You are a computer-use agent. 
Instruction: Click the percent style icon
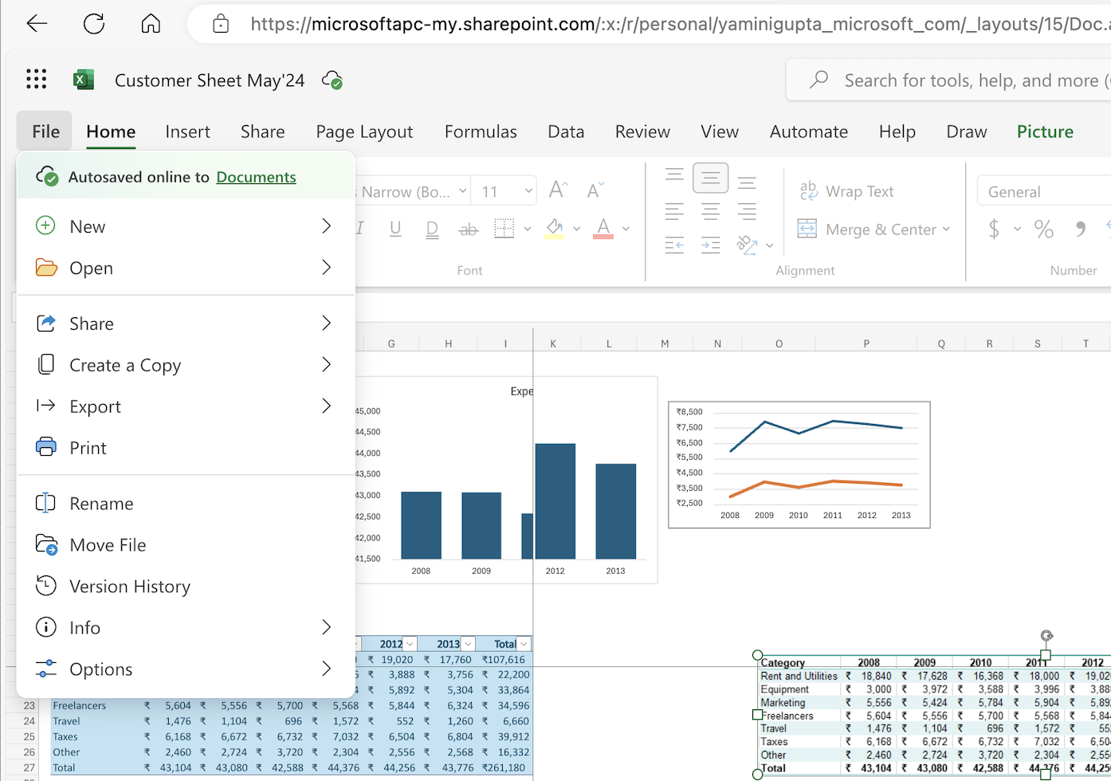(1043, 230)
